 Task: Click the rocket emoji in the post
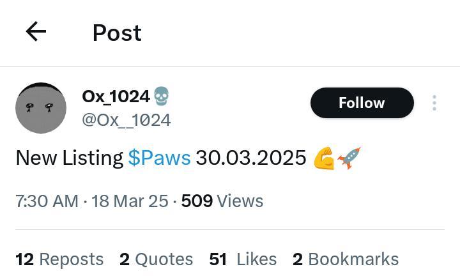click(349, 158)
